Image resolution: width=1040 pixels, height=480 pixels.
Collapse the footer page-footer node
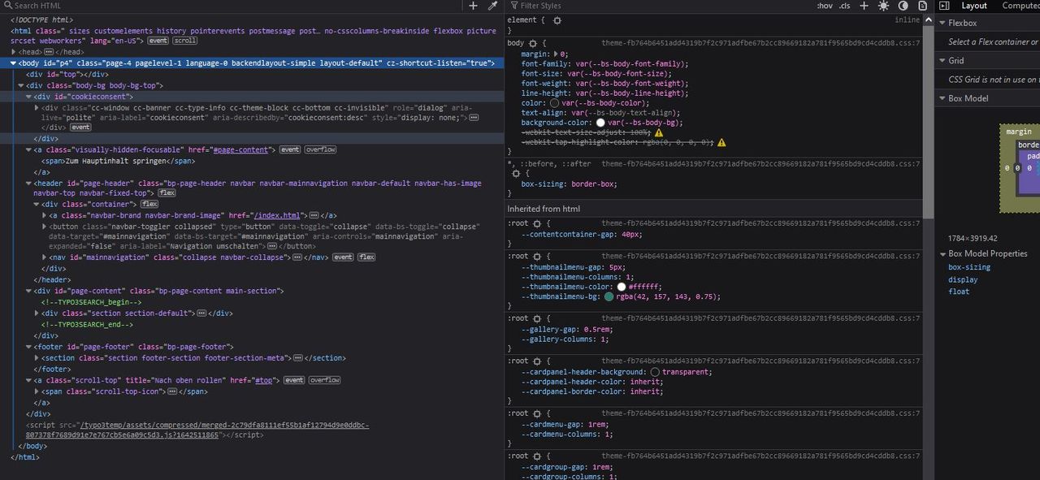coord(29,347)
